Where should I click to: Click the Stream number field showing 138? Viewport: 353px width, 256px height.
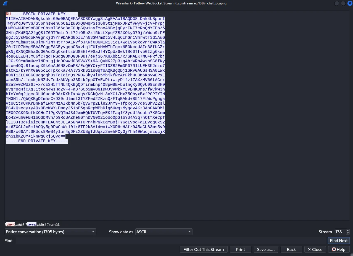[339, 232]
